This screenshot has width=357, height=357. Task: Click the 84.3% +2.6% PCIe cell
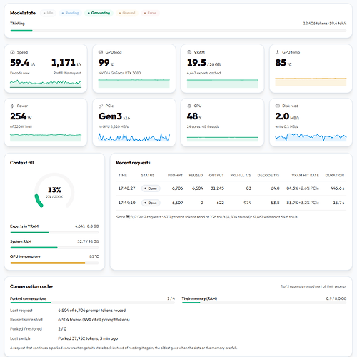point(303,188)
